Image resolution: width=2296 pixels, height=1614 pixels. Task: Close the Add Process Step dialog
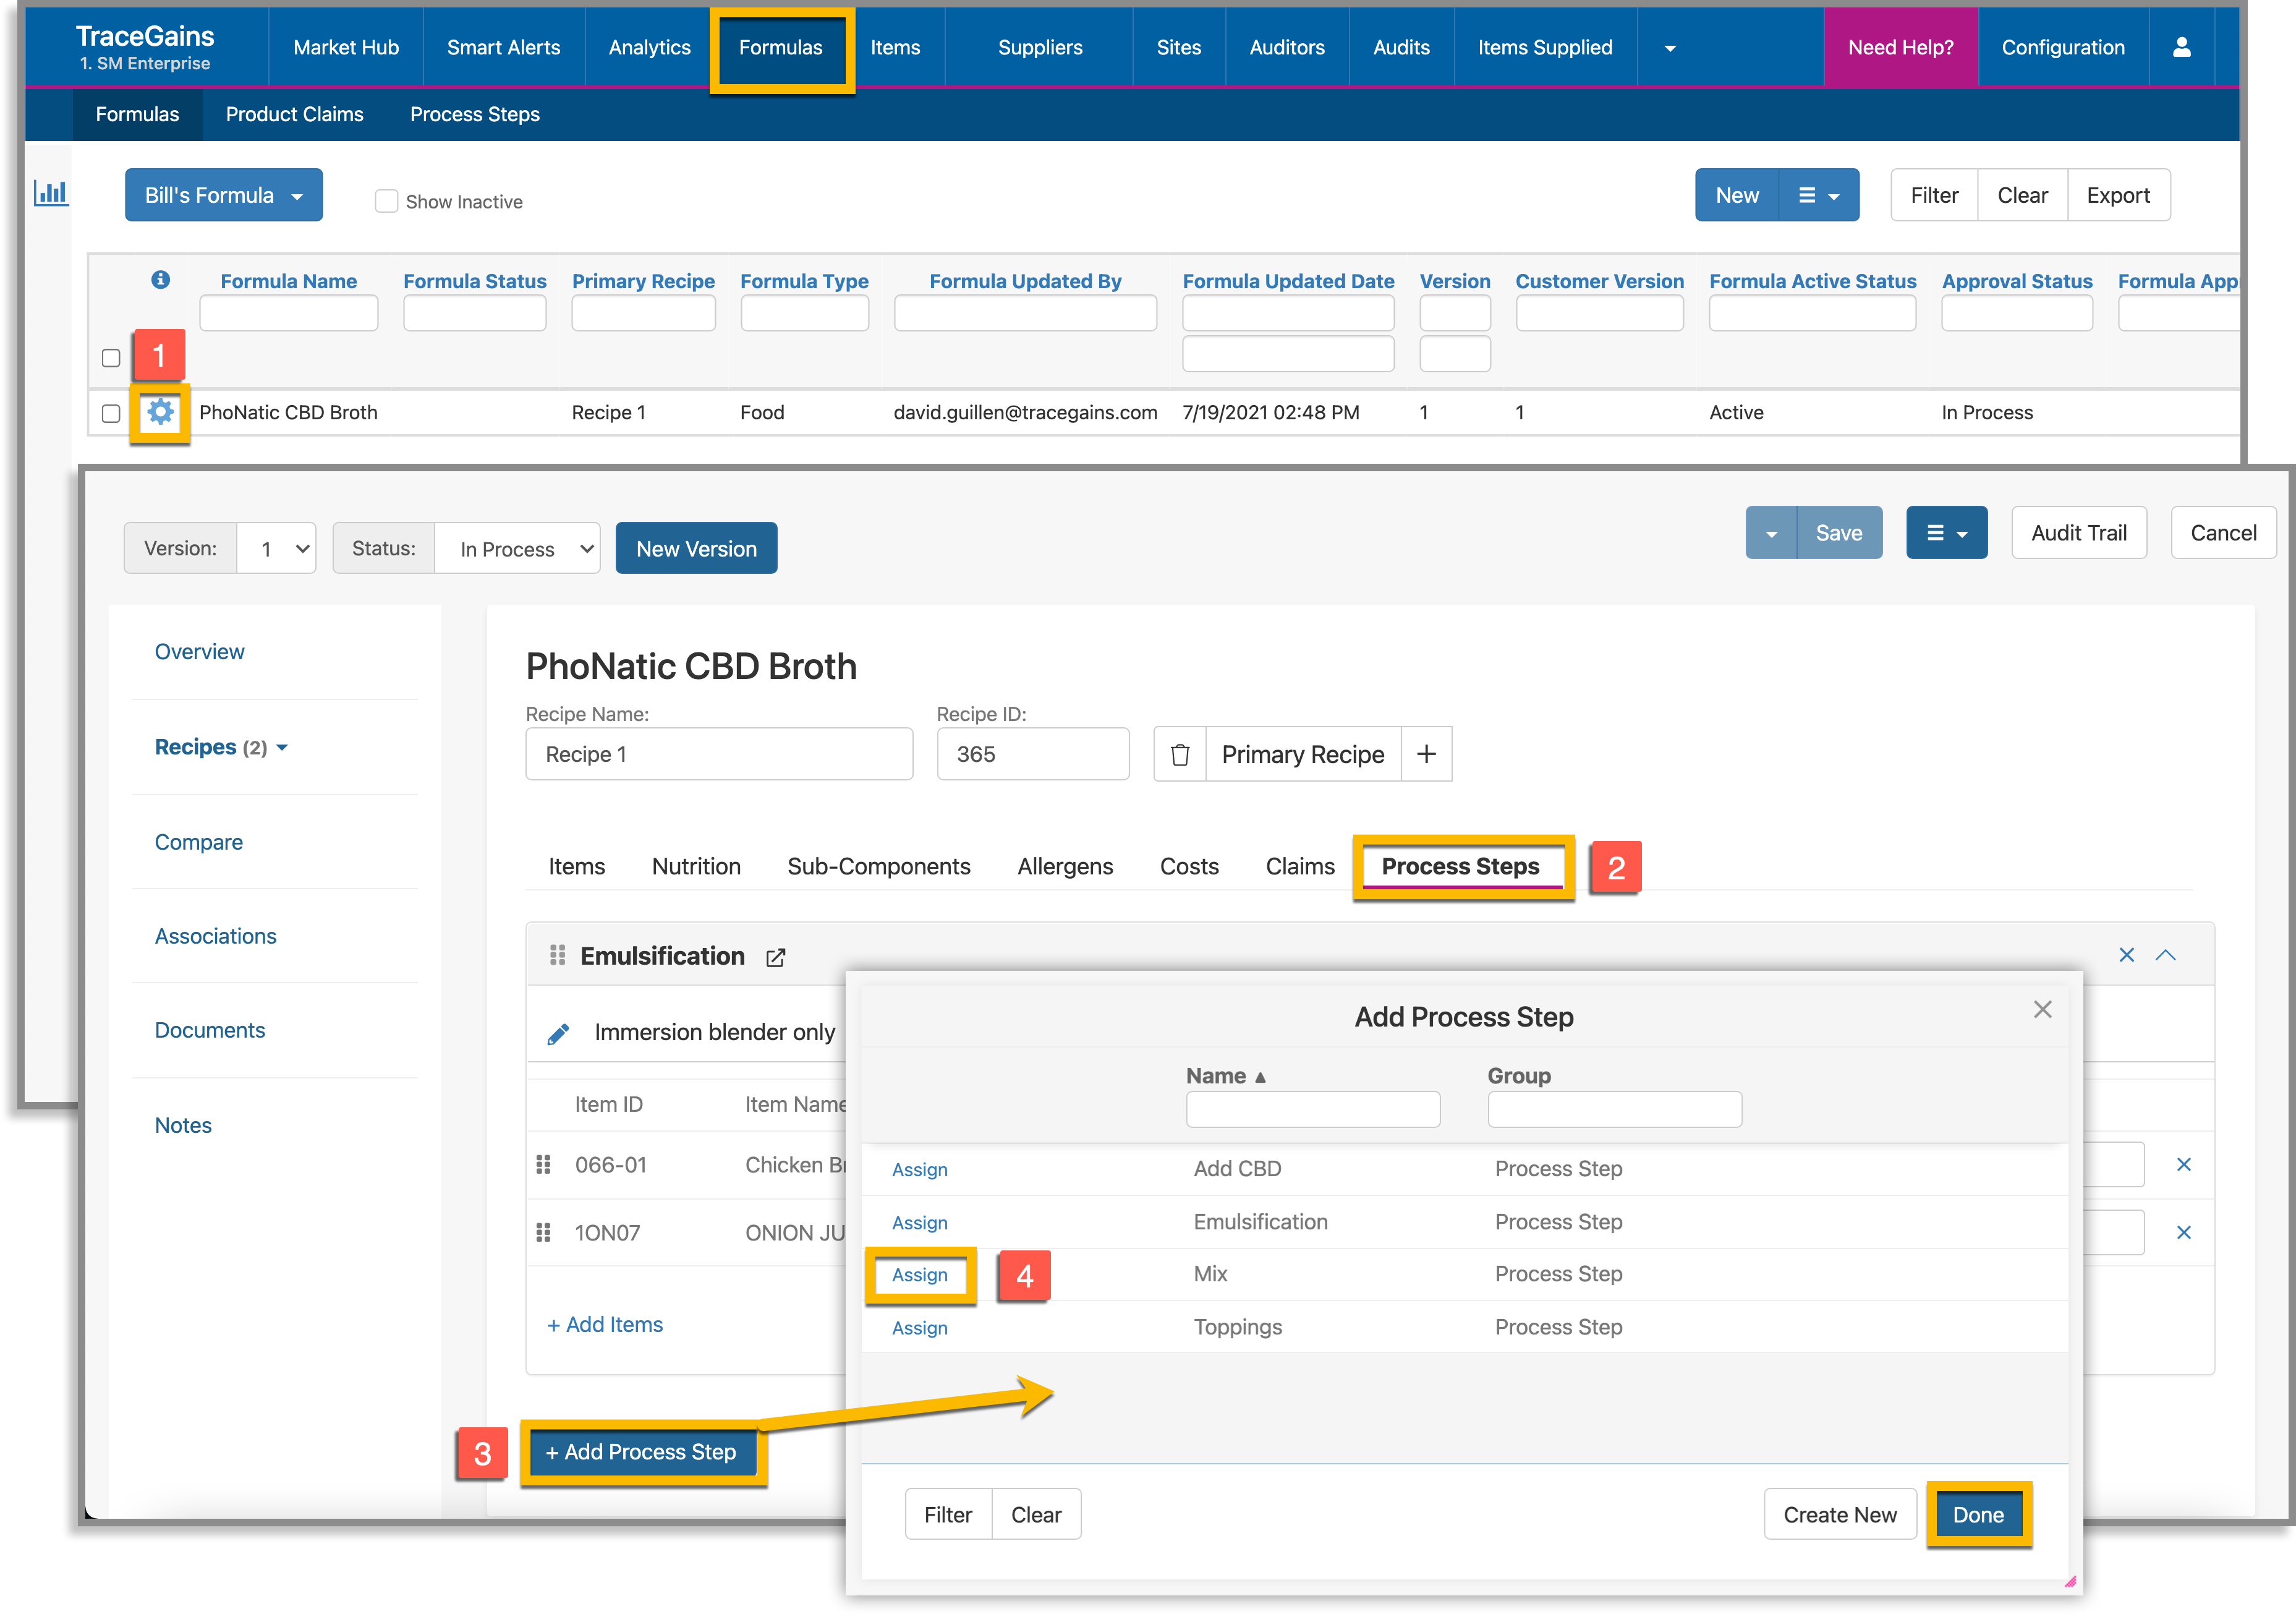(x=2043, y=1009)
